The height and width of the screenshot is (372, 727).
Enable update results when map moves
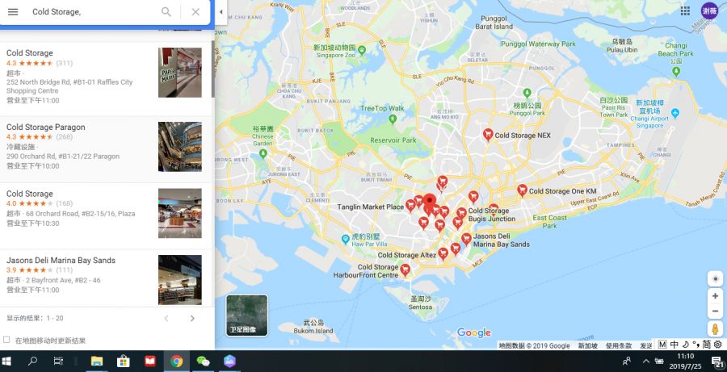[6, 340]
